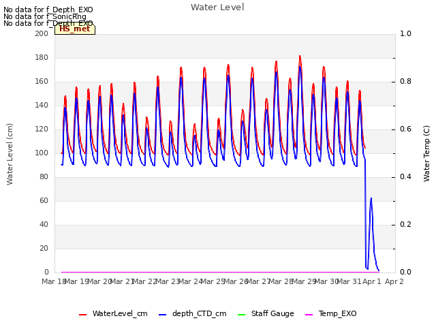Click the Apr 1 x-axis tick label
This screenshot has width=436, height=327.
tap(371, 281)
